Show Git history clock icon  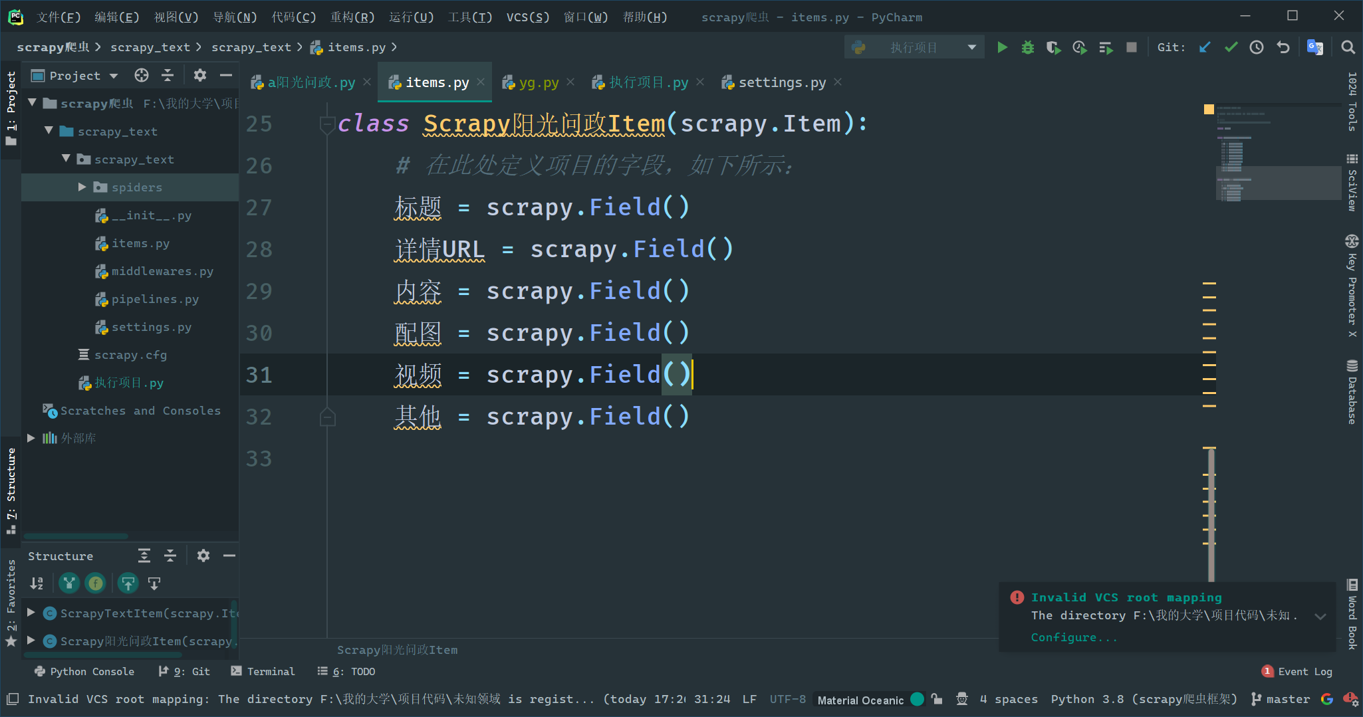pyautogui.click(x=1257, y=47)
